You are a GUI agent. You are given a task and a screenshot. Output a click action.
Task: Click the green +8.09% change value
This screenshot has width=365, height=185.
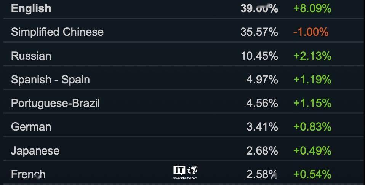tap(312, 9)
